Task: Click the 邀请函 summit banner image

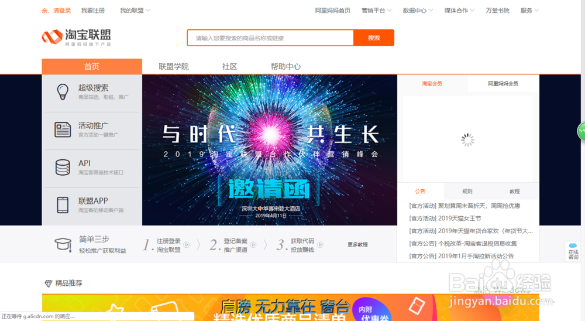Action: tap(269, 150)
